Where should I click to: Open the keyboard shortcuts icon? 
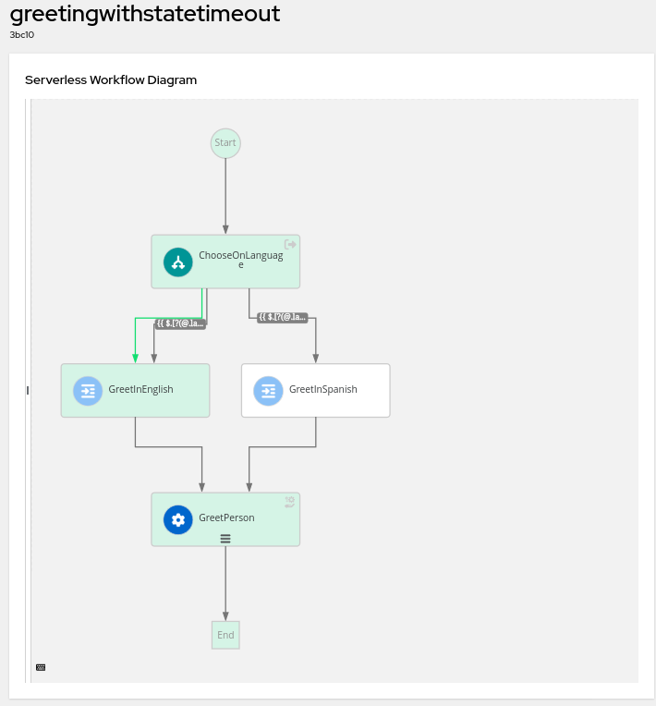coord(41,667)
